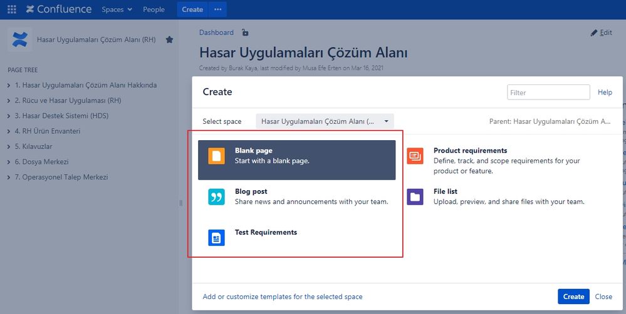Open 'Add or customize templates for the selected space'

coord(283,296)
